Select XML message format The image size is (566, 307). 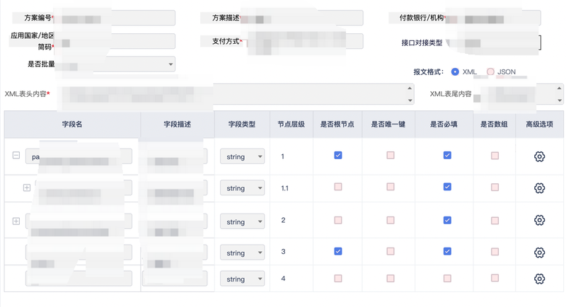[455, 71]
